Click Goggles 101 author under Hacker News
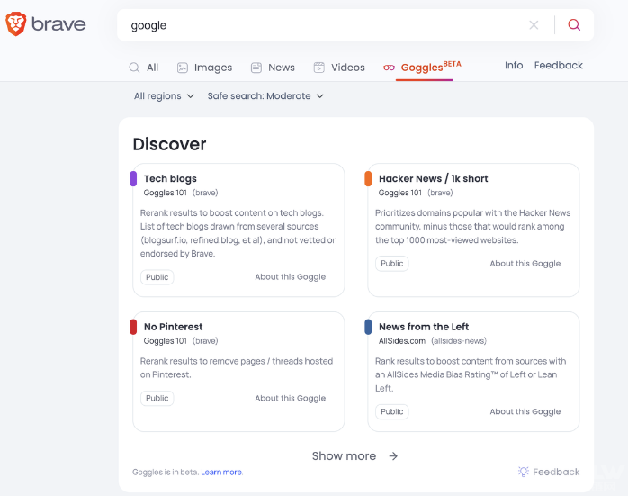628x496 pixels. click(x=400, y=193)
